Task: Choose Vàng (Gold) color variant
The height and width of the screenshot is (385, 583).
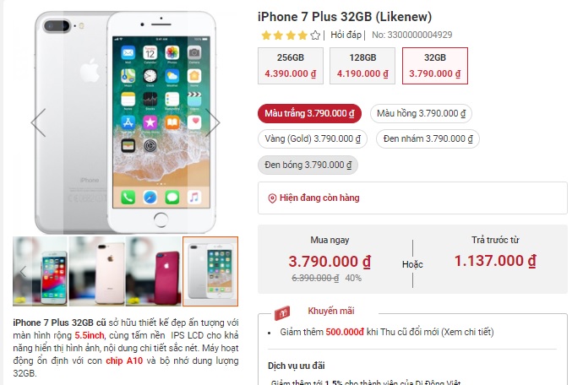Action: click(x=313, y=139)
